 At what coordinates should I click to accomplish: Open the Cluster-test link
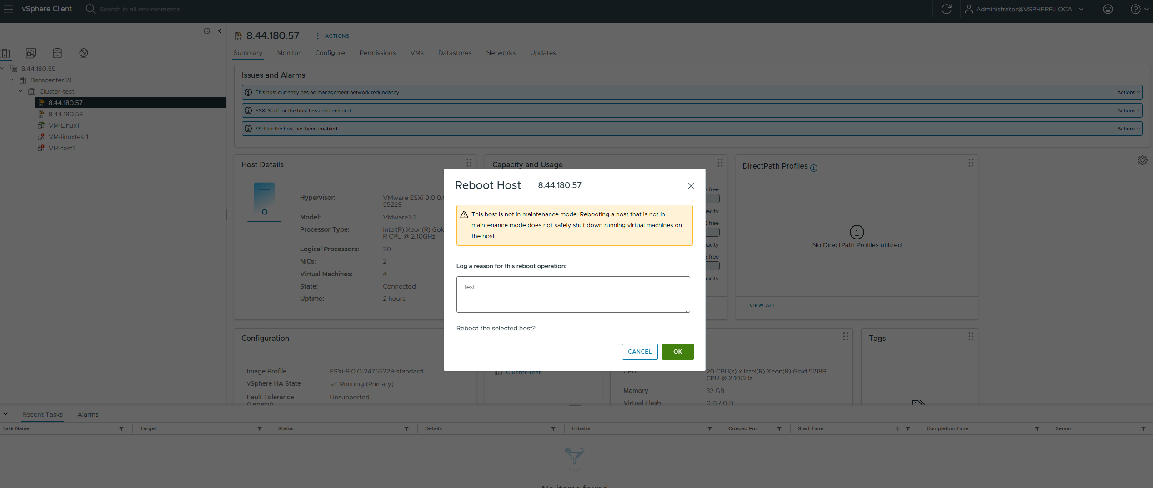(523, 373)
